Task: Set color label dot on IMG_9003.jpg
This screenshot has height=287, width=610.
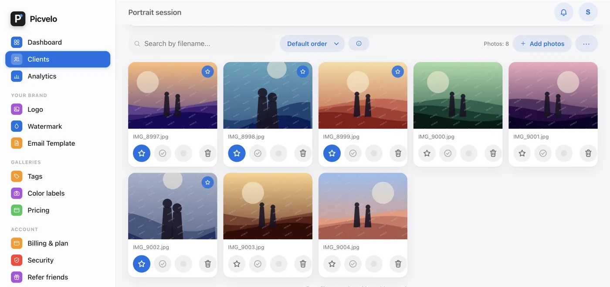Action: 278,264
